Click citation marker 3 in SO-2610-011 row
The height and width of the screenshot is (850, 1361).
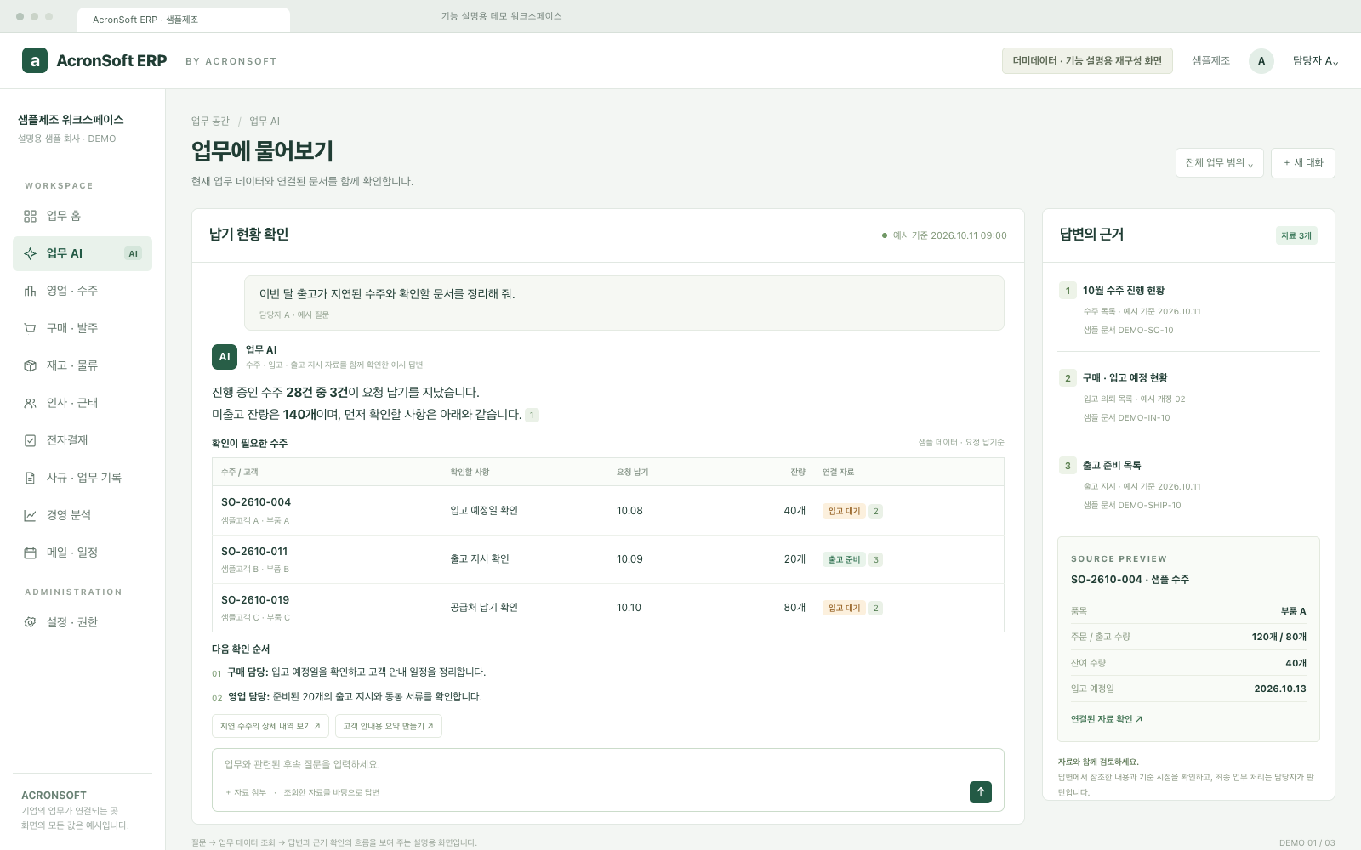pos(876,559)
